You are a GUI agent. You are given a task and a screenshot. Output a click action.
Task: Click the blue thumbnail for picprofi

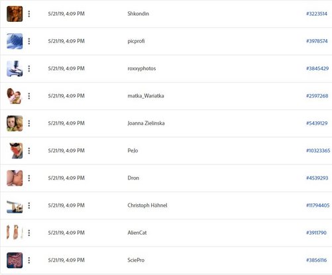tap(15, 41)
